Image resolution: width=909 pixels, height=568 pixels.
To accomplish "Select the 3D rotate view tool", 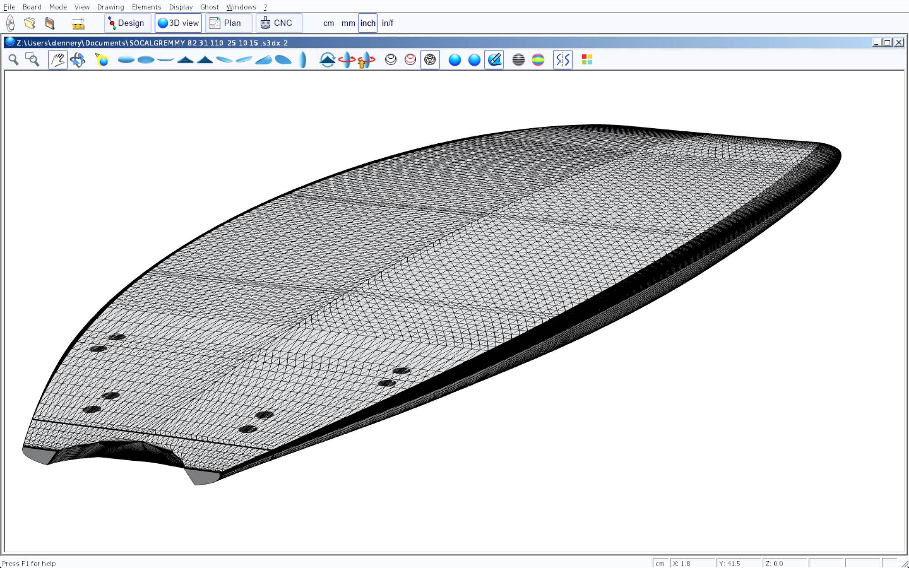I will [78, 60].
